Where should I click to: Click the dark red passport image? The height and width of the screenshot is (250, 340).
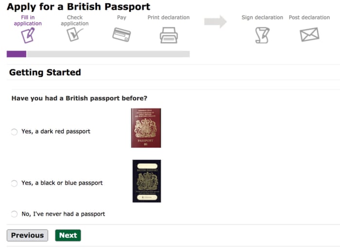tap(146, 128)
